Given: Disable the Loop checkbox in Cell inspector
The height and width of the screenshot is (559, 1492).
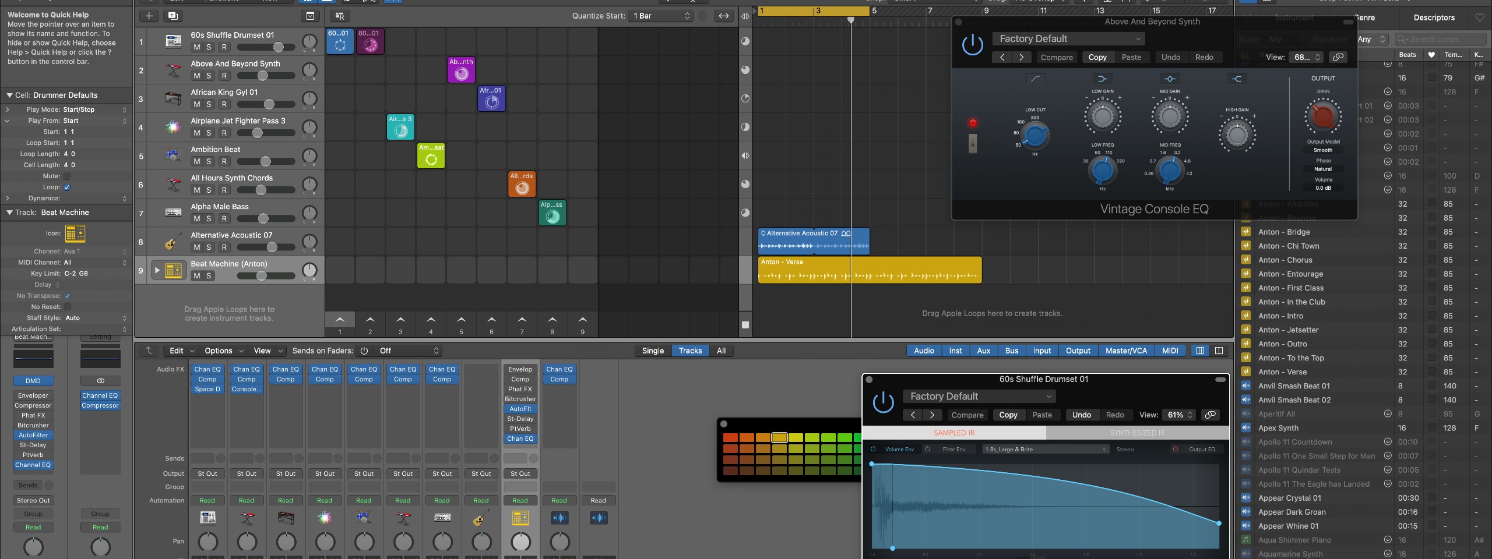Looking at the screenshot, I should [x=66, y=187].
